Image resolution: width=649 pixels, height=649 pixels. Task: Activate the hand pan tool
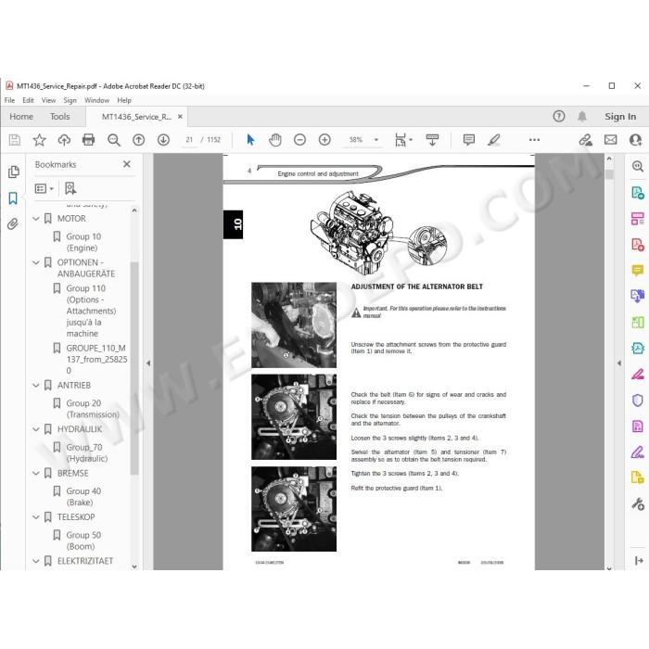point(274,140)
